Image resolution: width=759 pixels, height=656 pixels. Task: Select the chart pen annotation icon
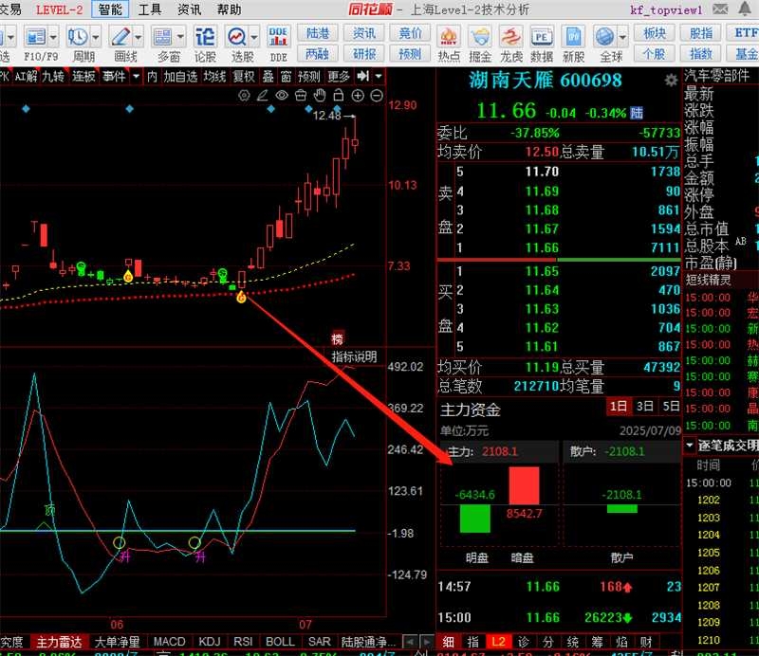pos(263,96)
